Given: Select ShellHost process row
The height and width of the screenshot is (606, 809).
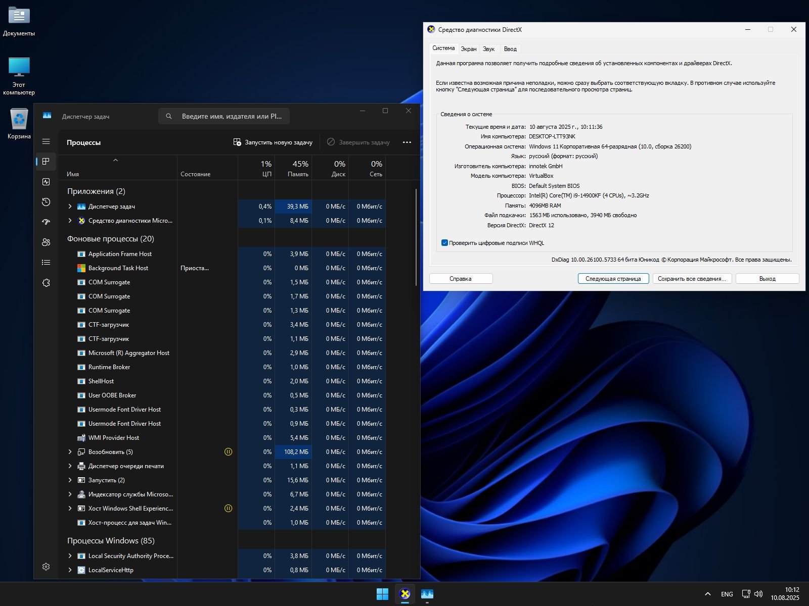Looking at the screenshot, I should [222, 381].
